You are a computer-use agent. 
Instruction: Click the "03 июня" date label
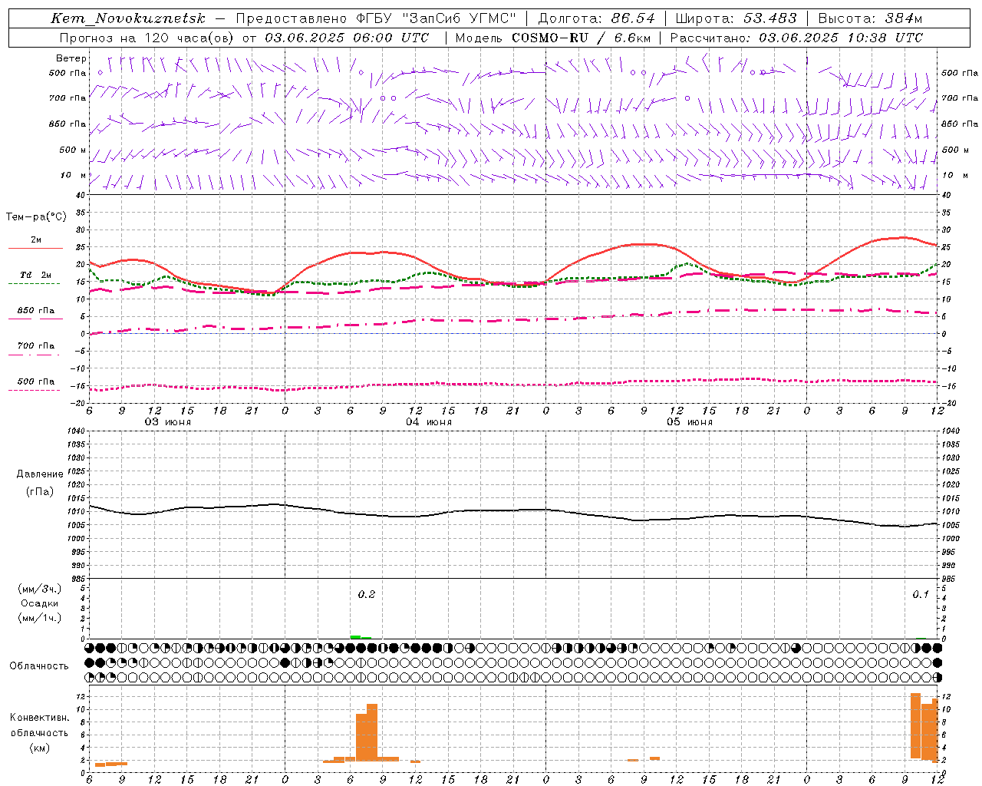coord(168,422)
